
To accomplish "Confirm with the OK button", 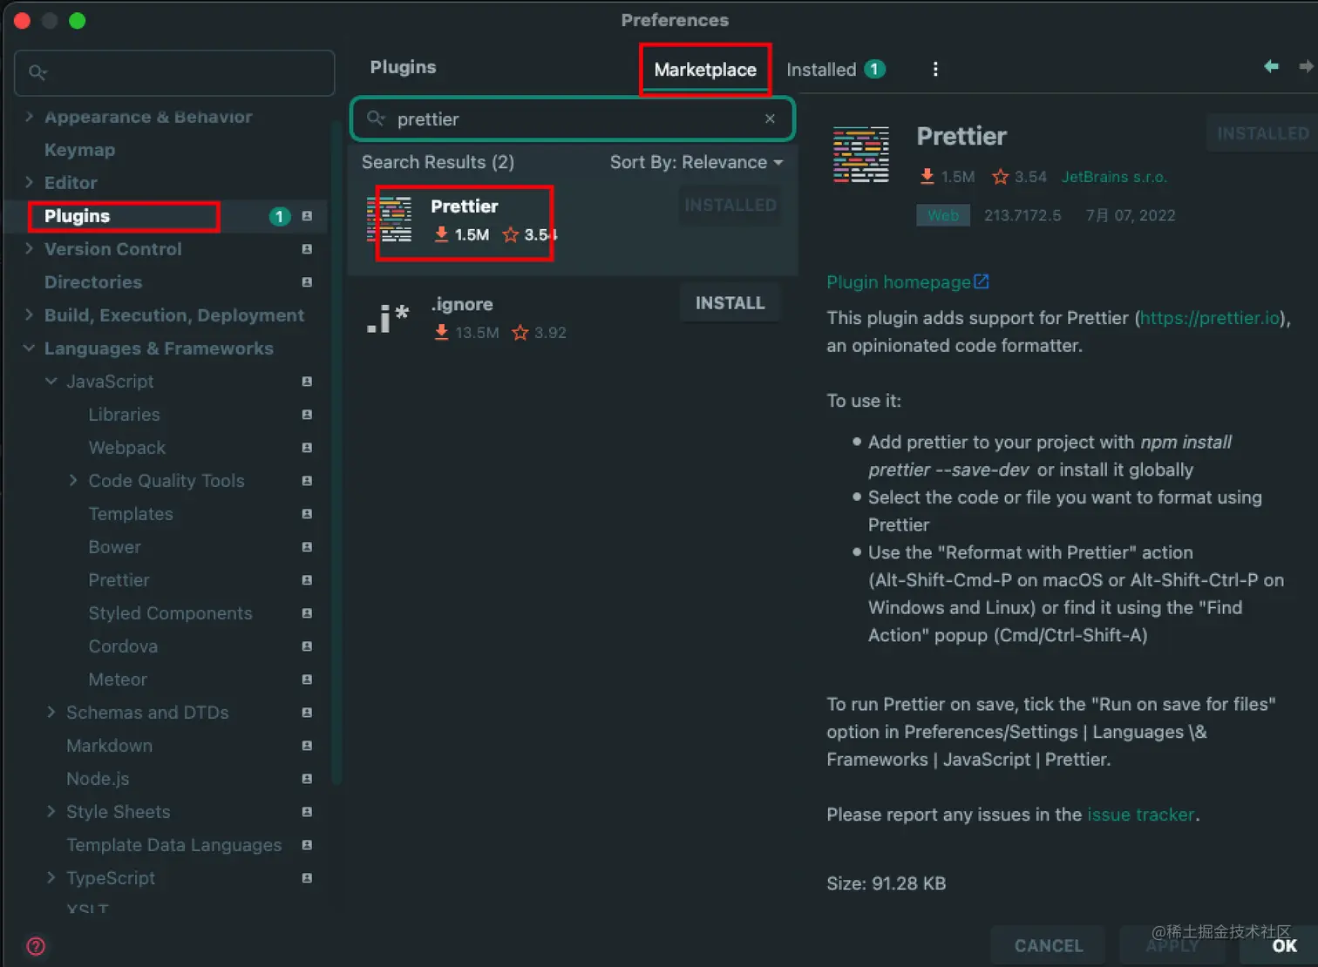I will [x=1284, y=946].
